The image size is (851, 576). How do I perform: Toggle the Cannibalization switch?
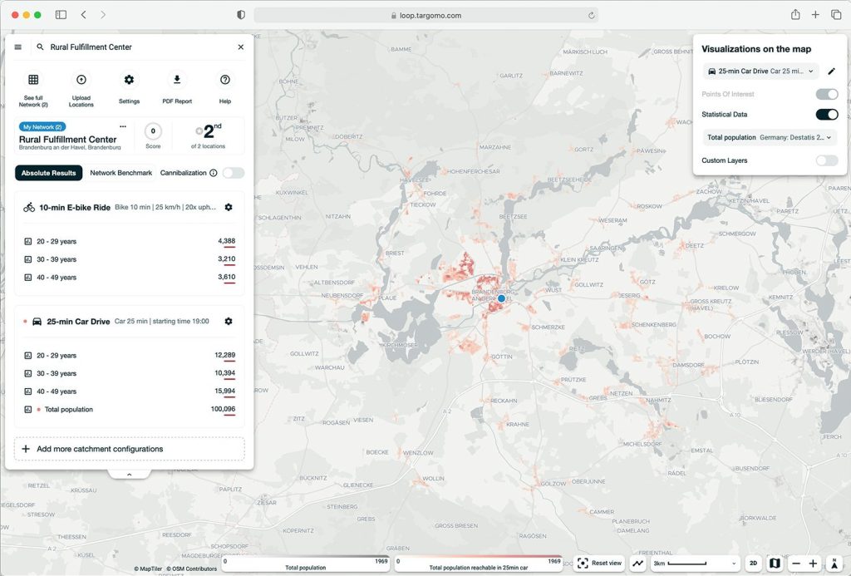(x=234, y=173)
